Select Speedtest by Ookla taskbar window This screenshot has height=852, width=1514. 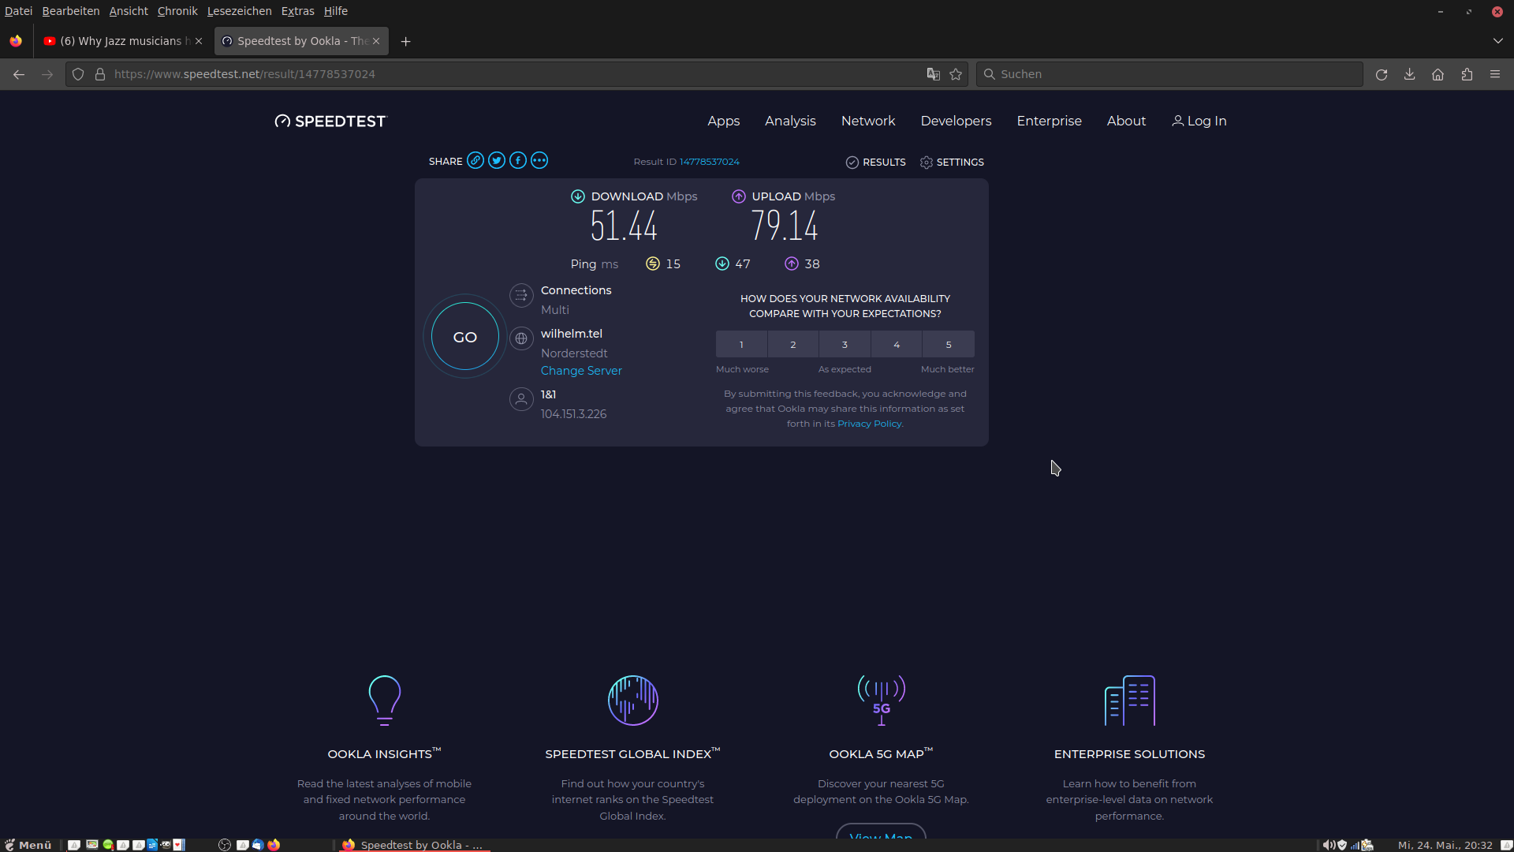[x=414, y=845]
